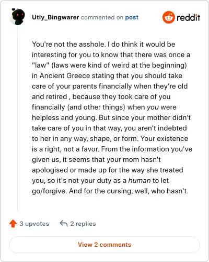The height and width of the screenshot is (262, 209).
Task: Click the opening "You're not the asshole" sentence
Action: (69, 44)
